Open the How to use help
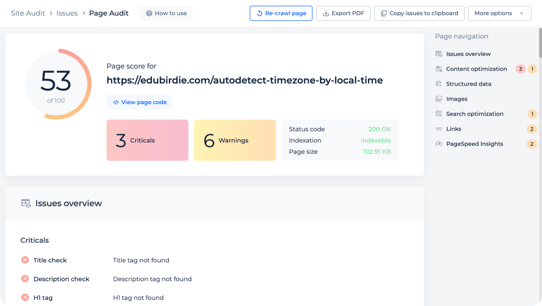This screenshot has width=542, height=306. [x=166, y=13]
